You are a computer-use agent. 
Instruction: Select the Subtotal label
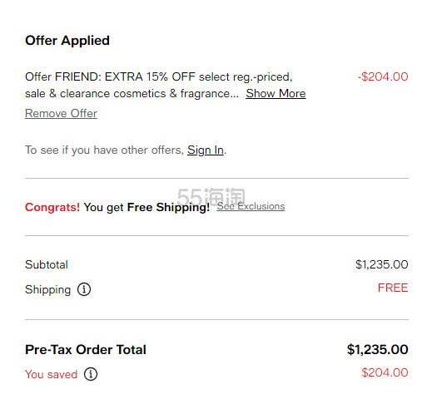[x=47, y=264]
